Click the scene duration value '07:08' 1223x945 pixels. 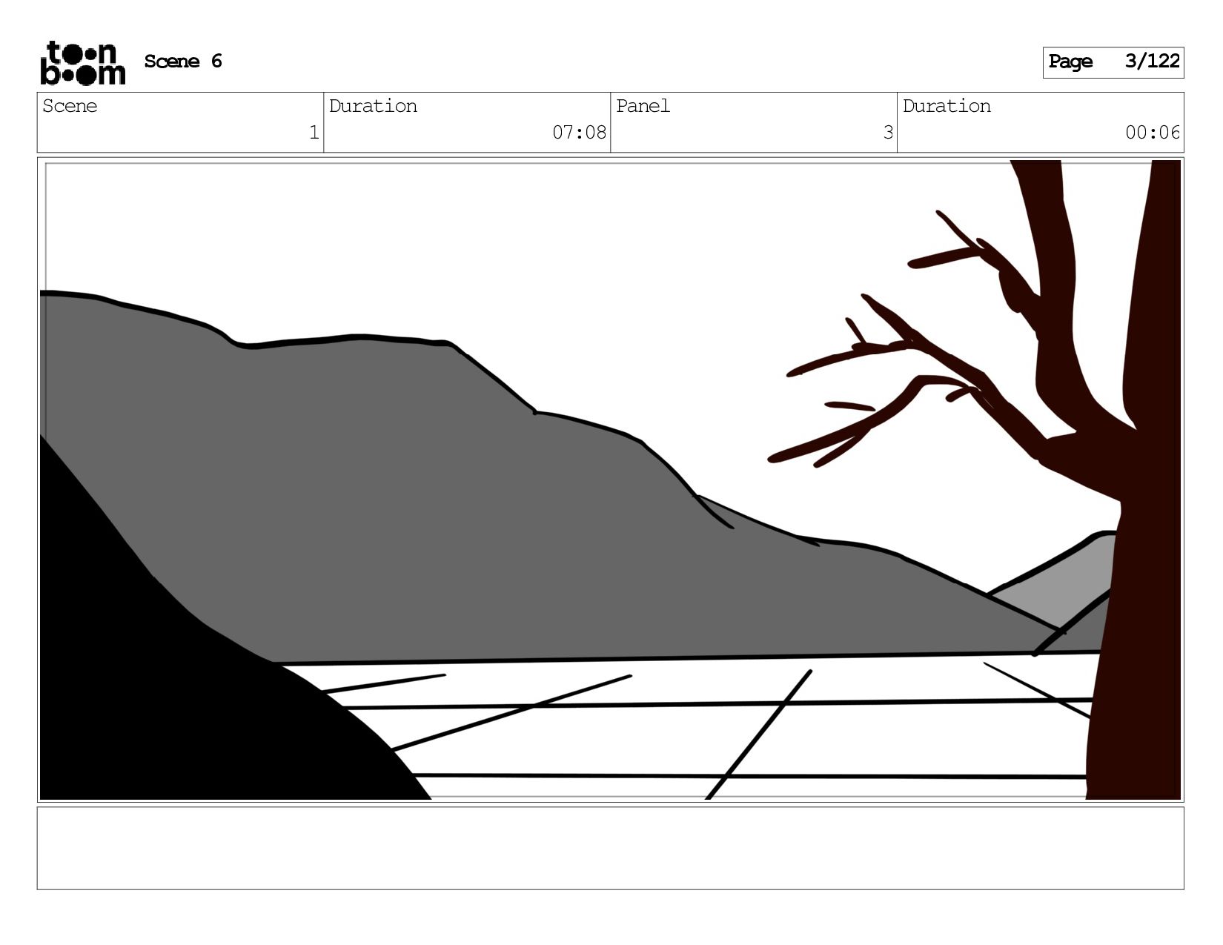tap(579, 133)
